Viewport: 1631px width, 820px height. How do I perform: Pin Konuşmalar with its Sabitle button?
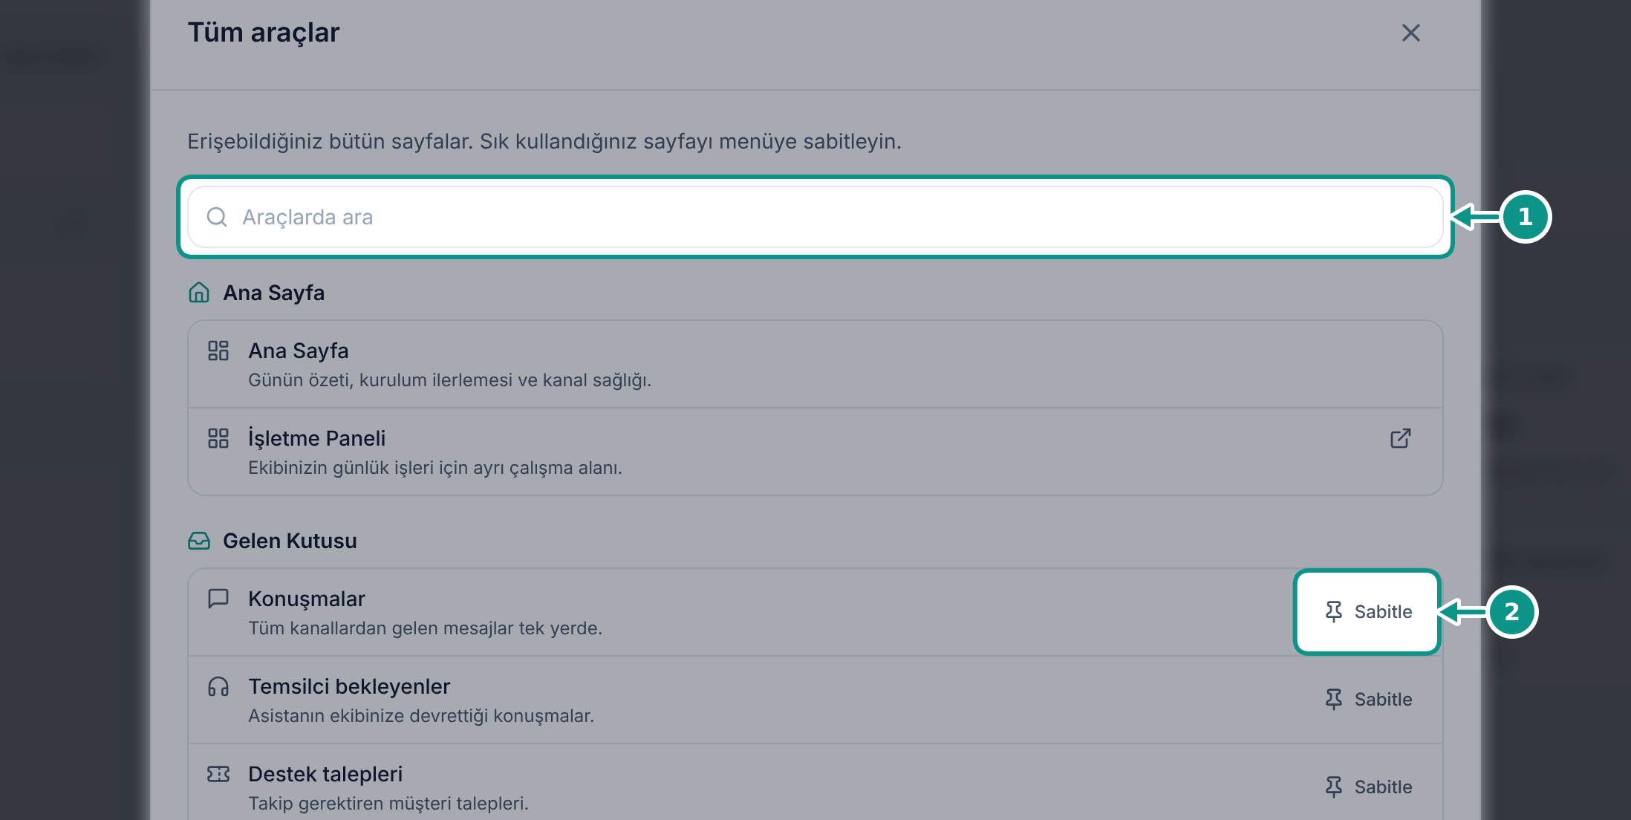pyautogui.click(x=1368, y=611)
